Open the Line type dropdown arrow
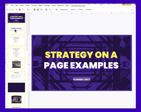The height and width of the screenshot is (112, 141). [53, 10]
